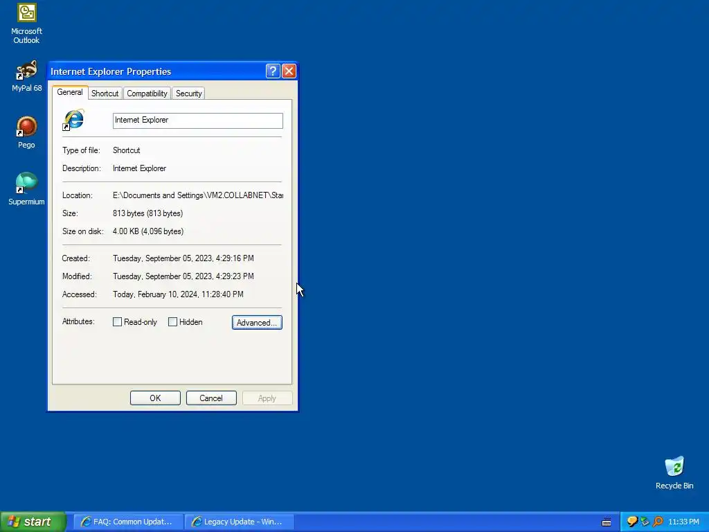Select the Pego desktop shortcut
709x532 pixels.
tap(26, 132)
